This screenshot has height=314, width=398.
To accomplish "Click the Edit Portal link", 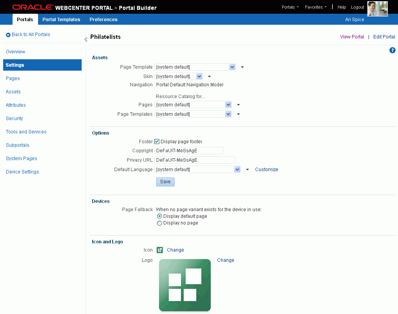I will pos(384,37).
